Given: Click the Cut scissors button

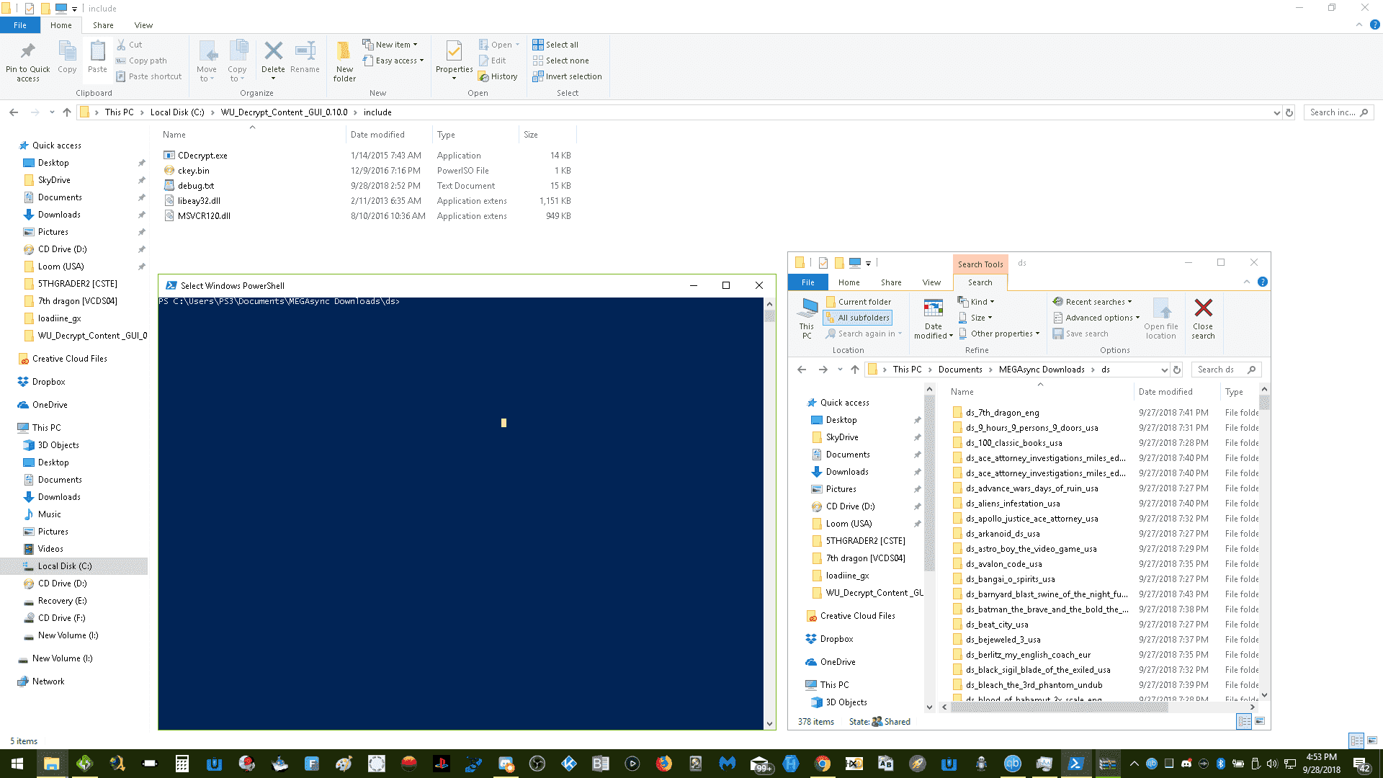Looking at the screenshot, I should pyautogui.click(x=130, y=45).
